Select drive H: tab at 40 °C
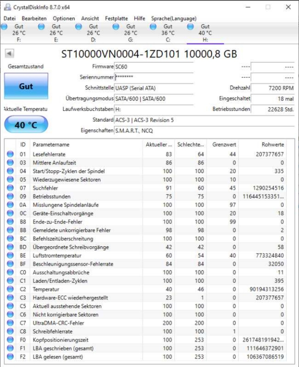Image resolution: width=299 pixels, height=367 pixels. pos(205,33)
